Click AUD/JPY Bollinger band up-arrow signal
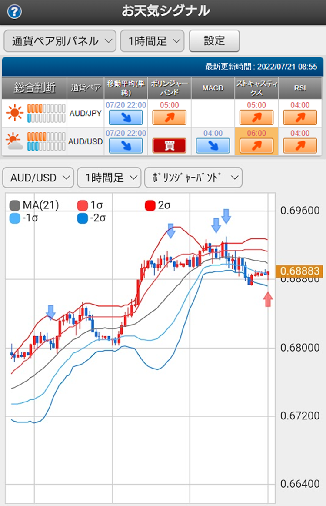The width and height of the screenshot is (326, 506). pos(169,117)
